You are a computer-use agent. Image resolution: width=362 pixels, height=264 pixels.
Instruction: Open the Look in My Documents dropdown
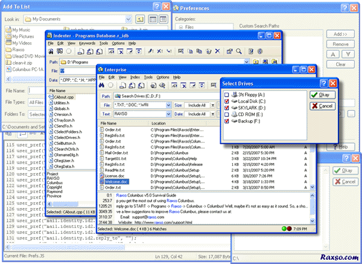click(x=127, y=20)
